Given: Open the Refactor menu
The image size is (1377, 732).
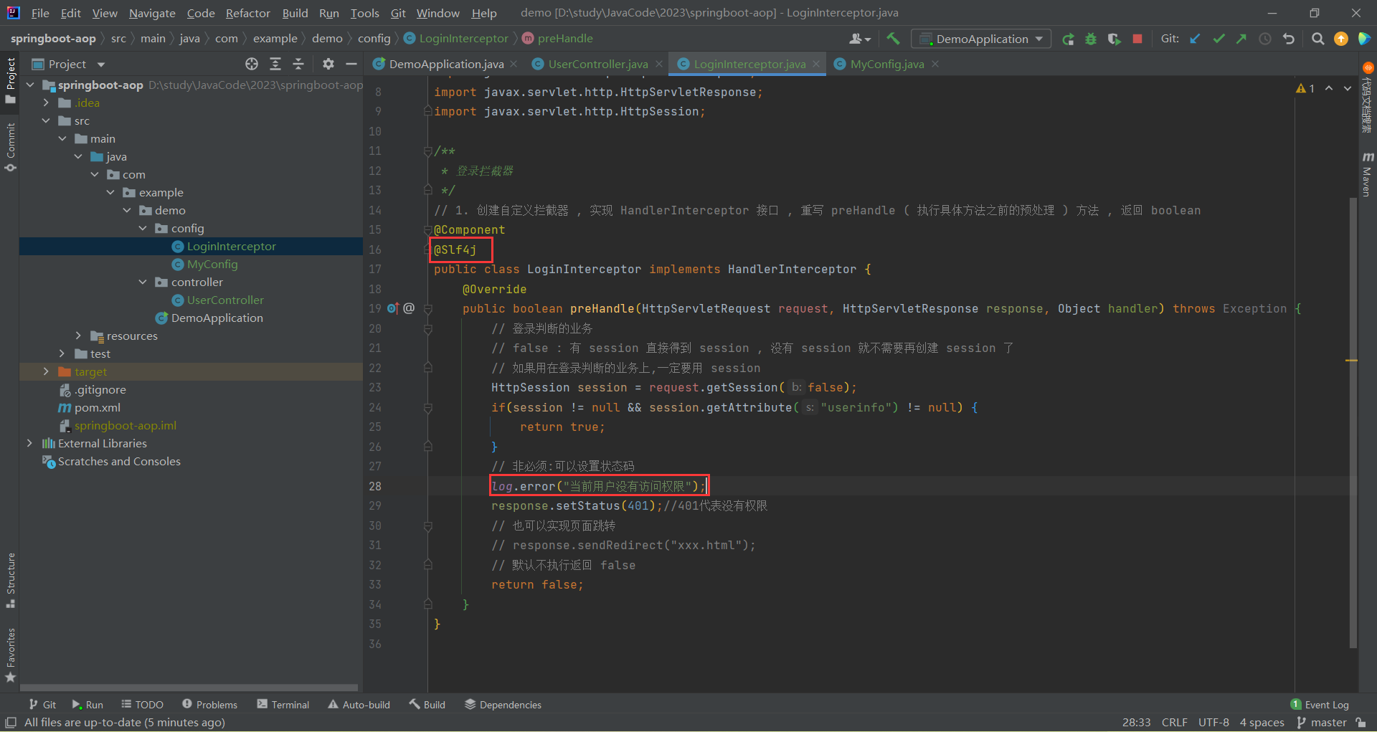Looking at the screenshot, I should tap(247, 13).
